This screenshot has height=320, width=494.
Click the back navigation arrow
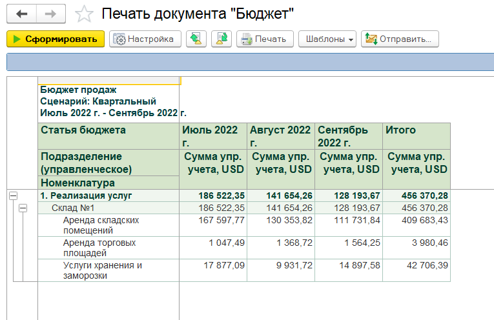click(x=22, y=14)
